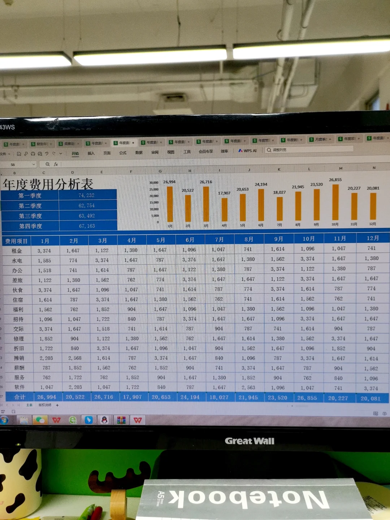Open WeChat from the taskbar
The image size is (390, 520).
(x=40, y=420)
